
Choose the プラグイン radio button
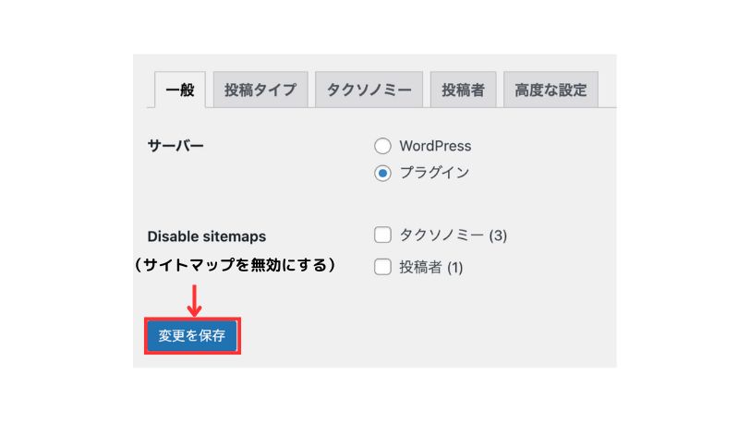click(382, 173)
